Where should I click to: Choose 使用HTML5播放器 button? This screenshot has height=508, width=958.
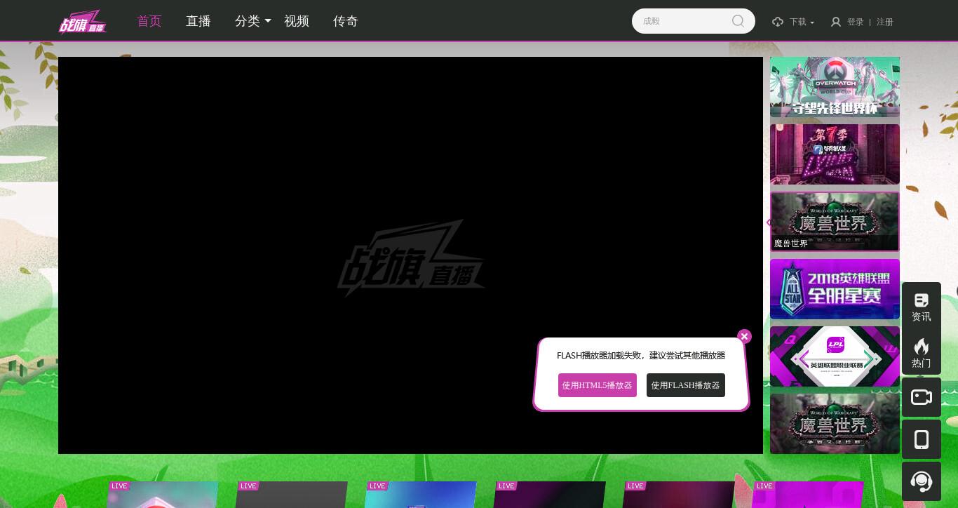click(598, 385)
